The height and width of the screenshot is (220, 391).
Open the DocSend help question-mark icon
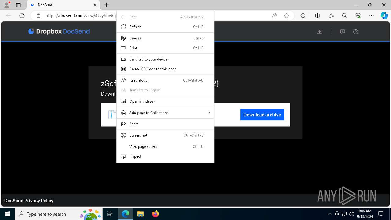[356, 32]
